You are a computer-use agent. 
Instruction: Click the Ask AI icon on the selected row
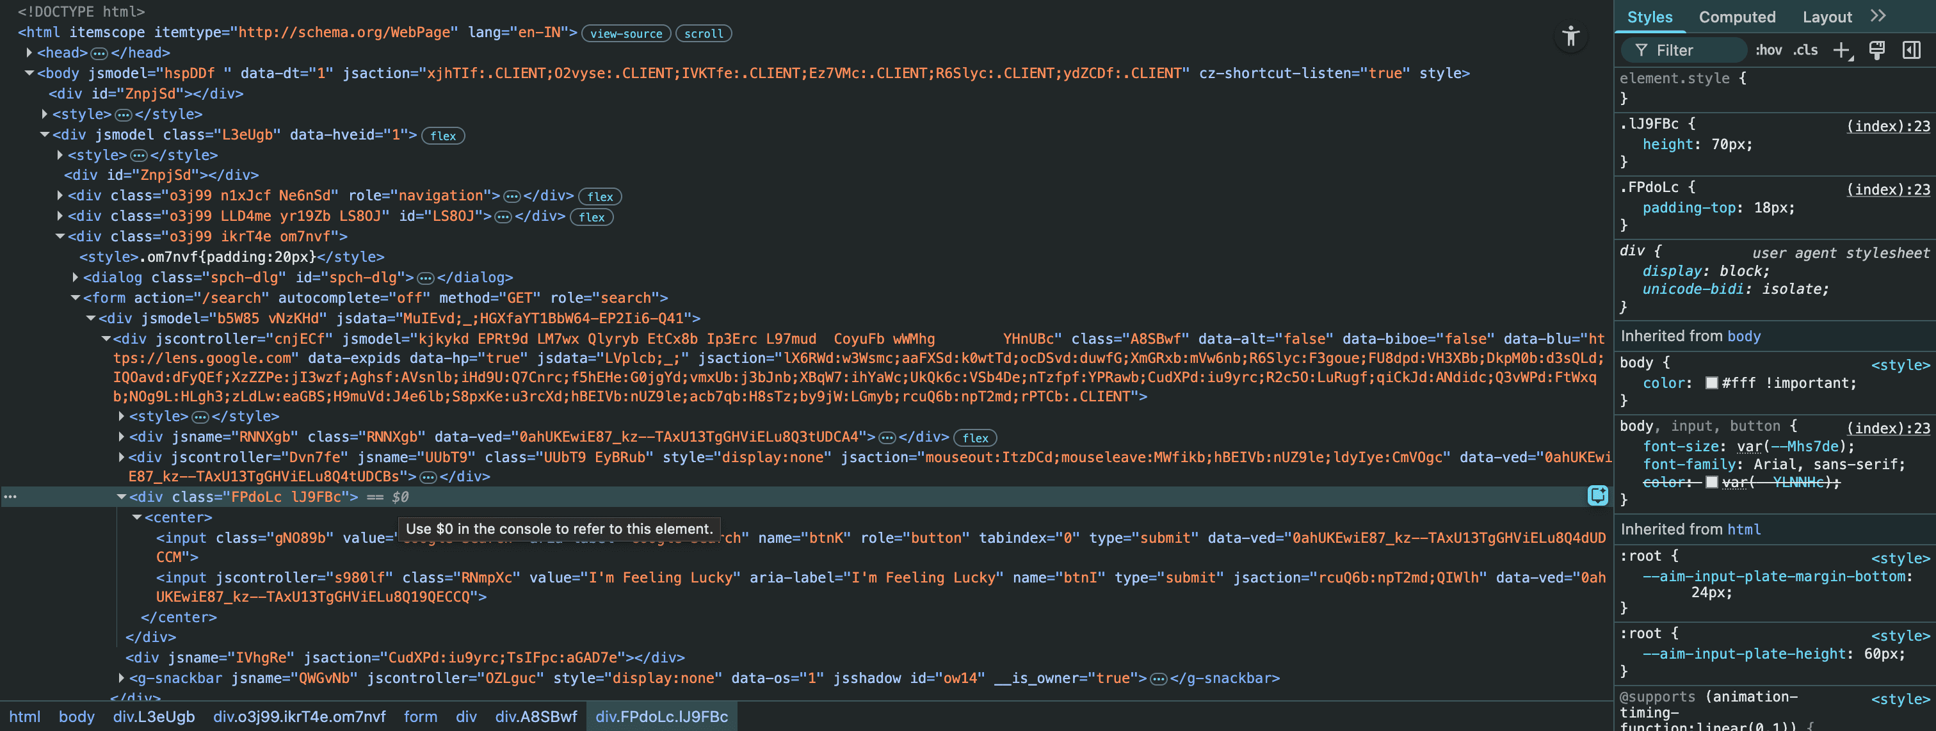[1597, 495]
